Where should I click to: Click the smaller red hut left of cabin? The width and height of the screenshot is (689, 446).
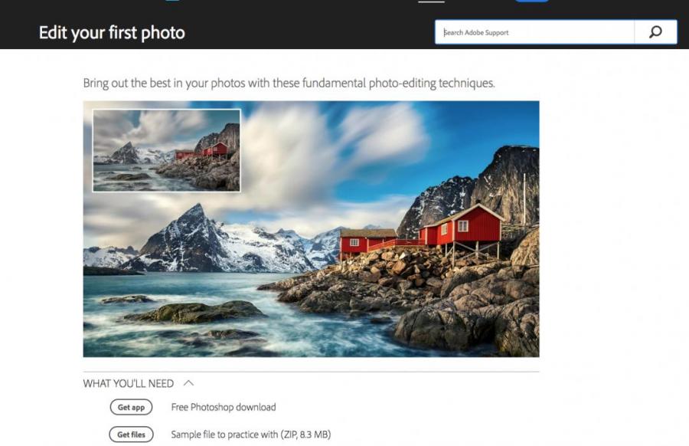click(367, 241)
